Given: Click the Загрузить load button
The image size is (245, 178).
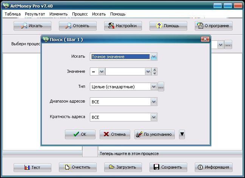Looking at the screenshot, I should click(123, 167).
